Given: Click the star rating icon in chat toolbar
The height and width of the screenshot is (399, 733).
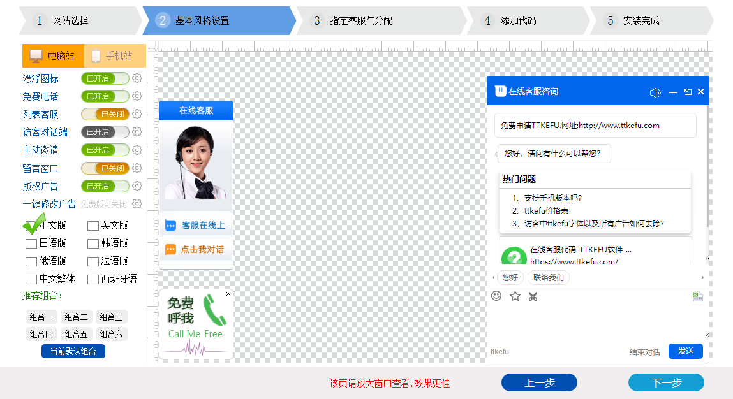Looking at the screenshot, I should click(x=515, y=296).
